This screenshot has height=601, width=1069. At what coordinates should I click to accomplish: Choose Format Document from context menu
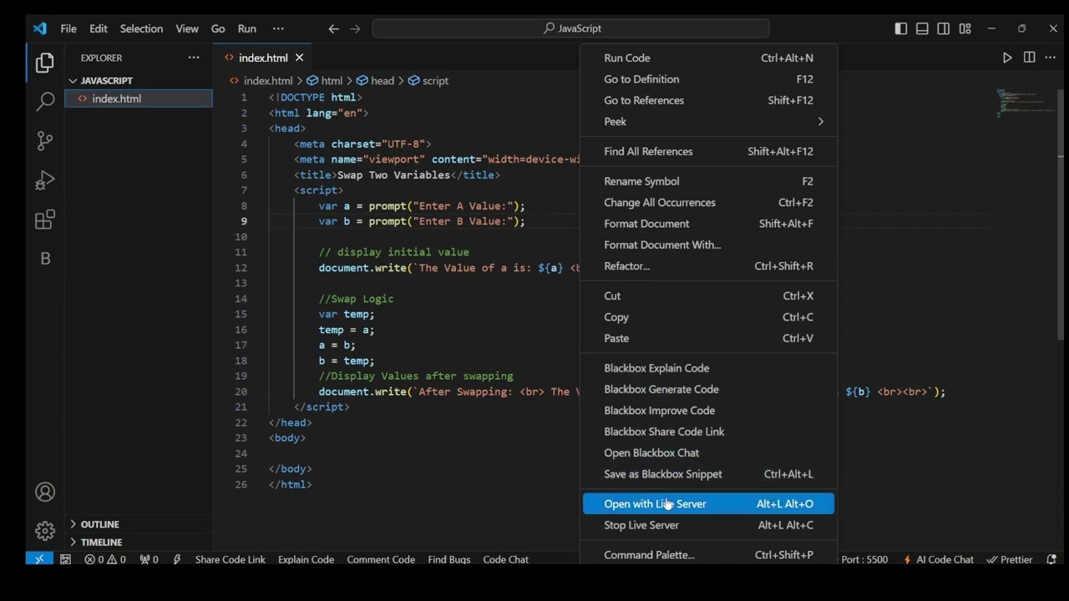coord(708,224)
